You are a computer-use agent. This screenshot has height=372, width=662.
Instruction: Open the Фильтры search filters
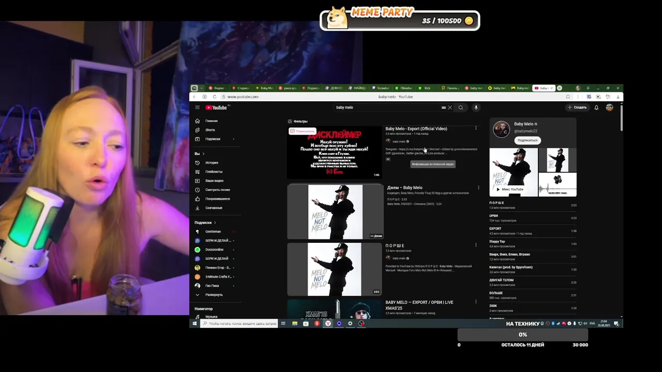click(297, 121)
